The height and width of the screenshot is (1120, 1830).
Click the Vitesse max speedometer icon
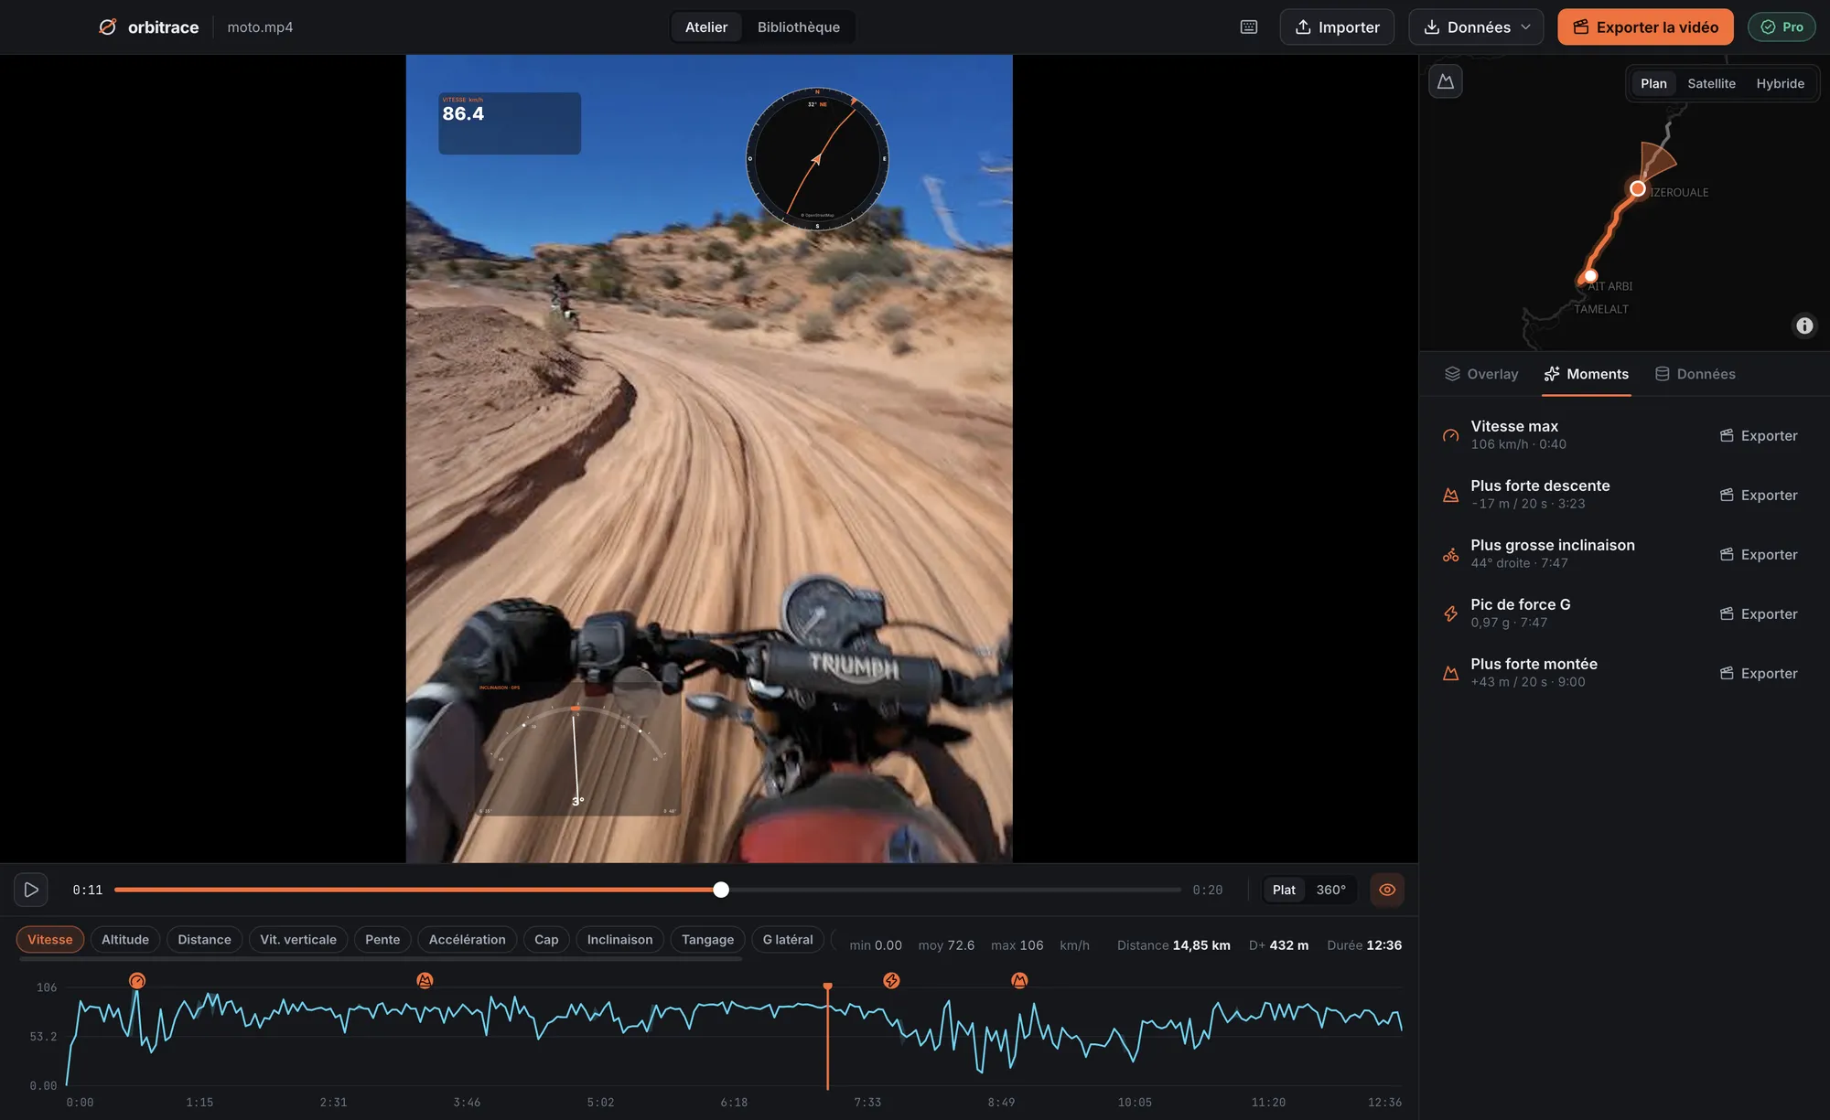[x=1451, y=435]
